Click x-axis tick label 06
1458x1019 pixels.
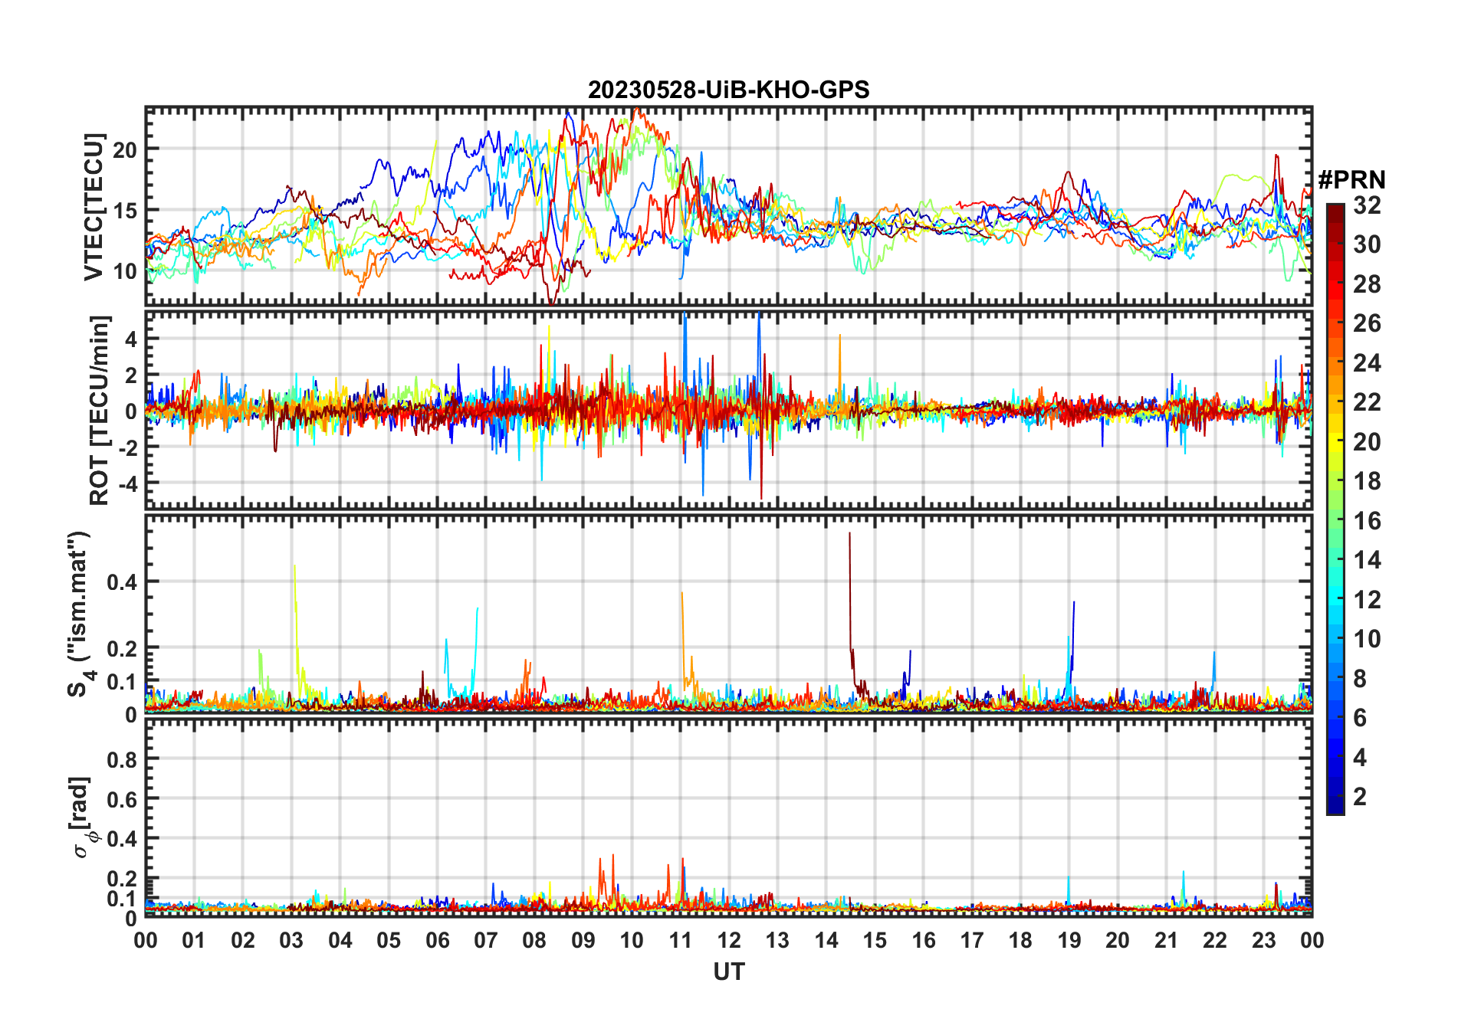pyautogui.click(x=437, y=940)
